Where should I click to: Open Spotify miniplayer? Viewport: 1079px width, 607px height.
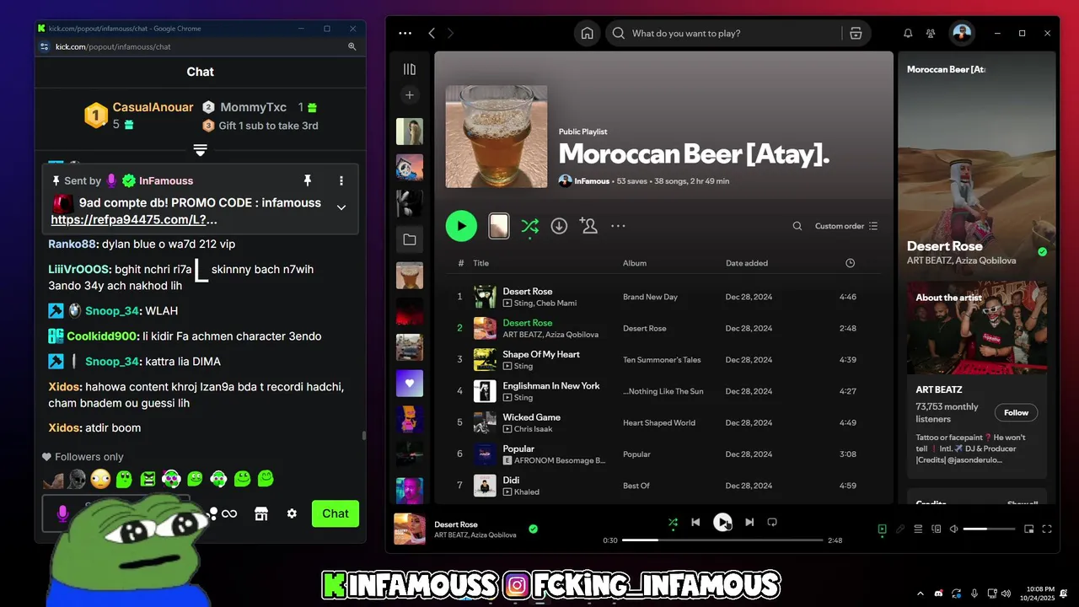click(1028, 529)
